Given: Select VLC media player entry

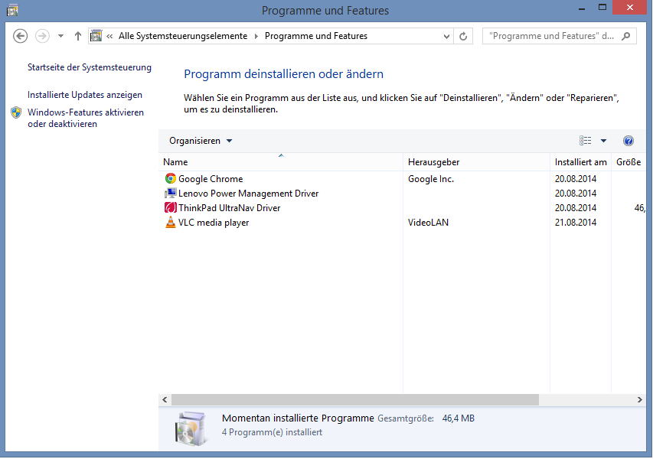Looking at the screenshot, I should tap(214, 222).
